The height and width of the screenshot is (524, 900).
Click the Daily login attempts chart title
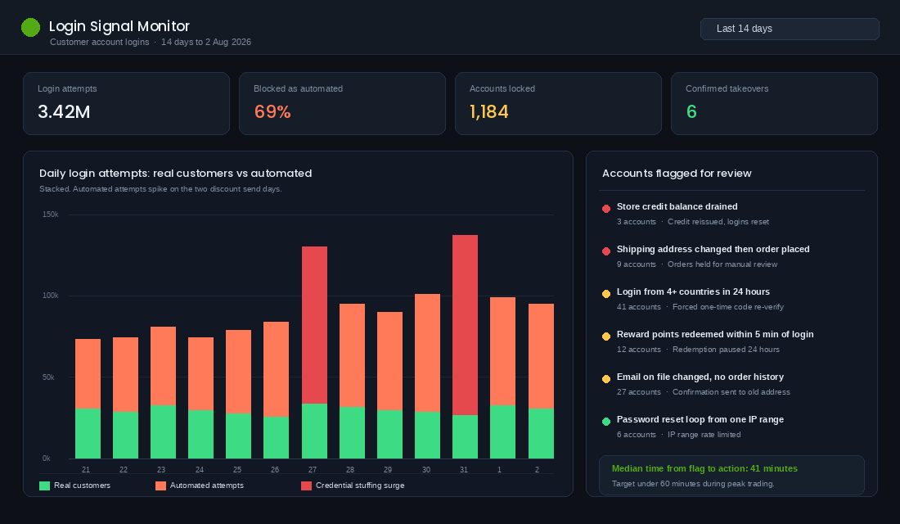point(176,173)
